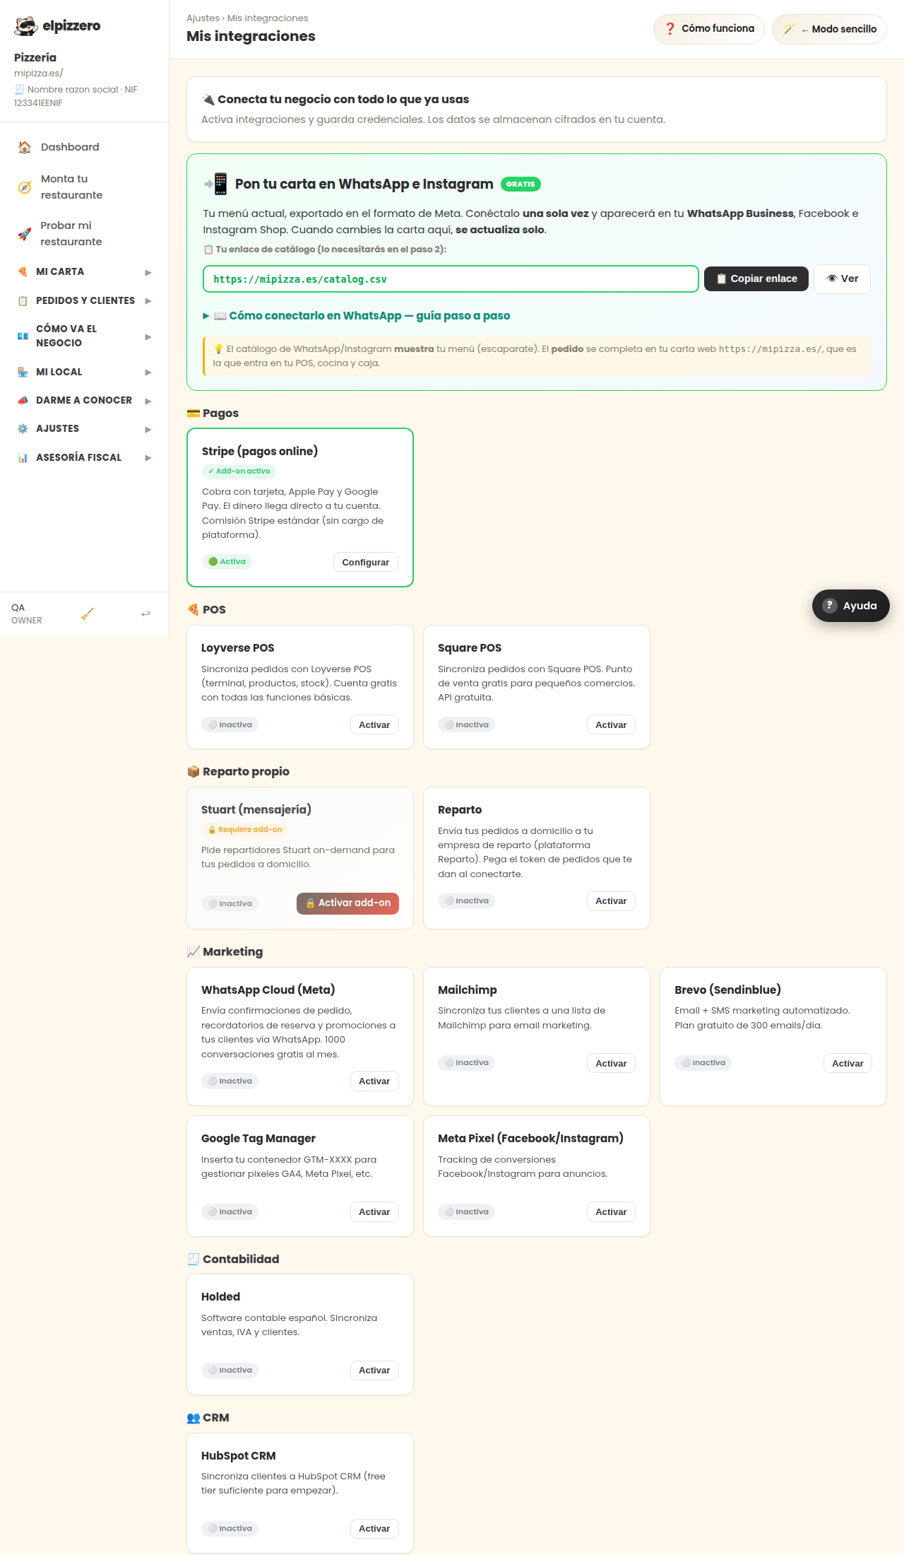The width and height of the screenshot is (904, 1555).
Task: Expand the AJUSTES section
Action: pyautogui.click(x=84, y=429)
